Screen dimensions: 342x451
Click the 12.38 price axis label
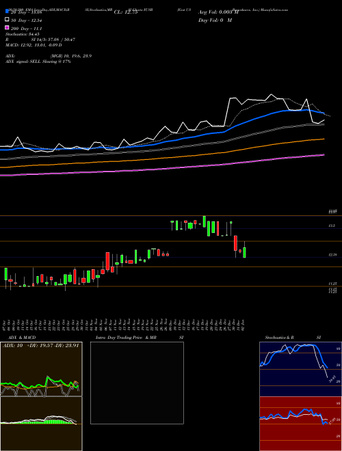point(332,255)
